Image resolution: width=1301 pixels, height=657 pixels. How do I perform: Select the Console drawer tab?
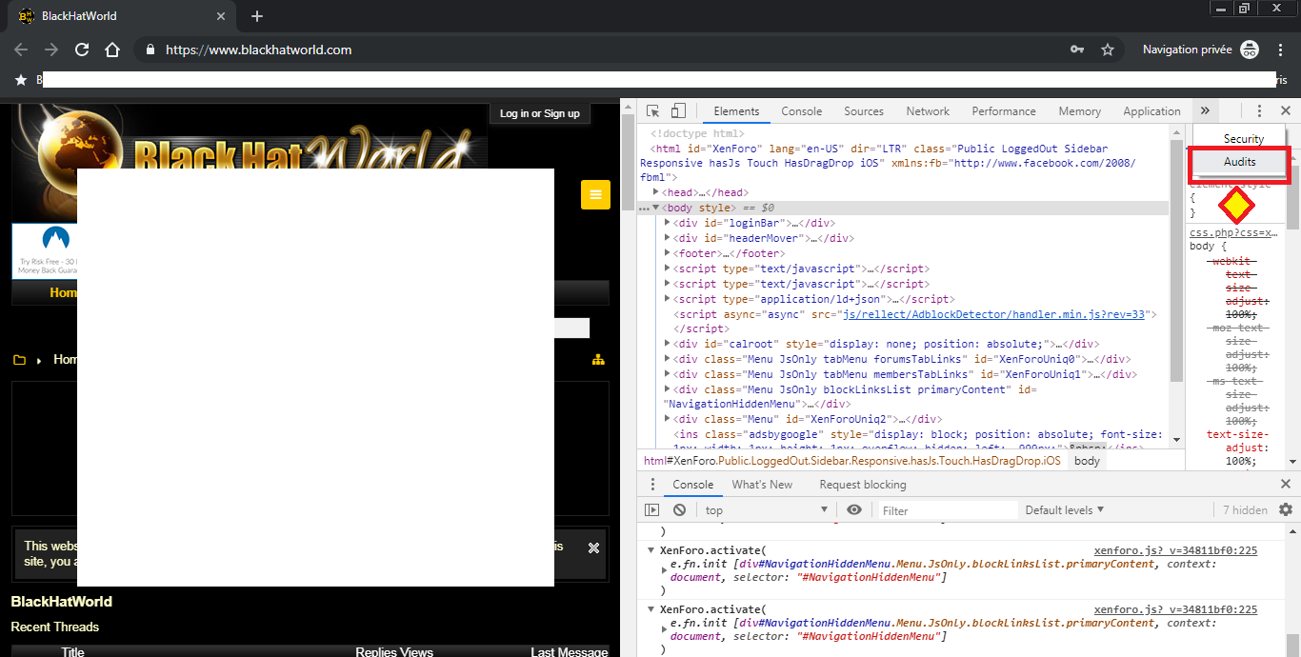click(x=693, y=485)
